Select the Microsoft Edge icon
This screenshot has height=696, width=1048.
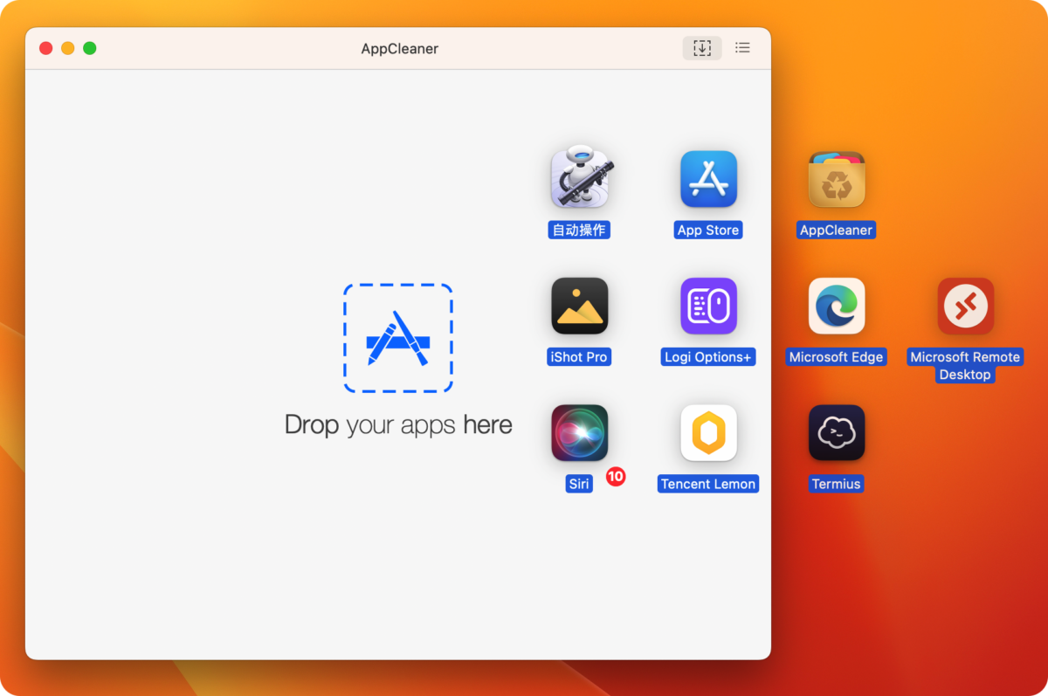coord(837,306)
